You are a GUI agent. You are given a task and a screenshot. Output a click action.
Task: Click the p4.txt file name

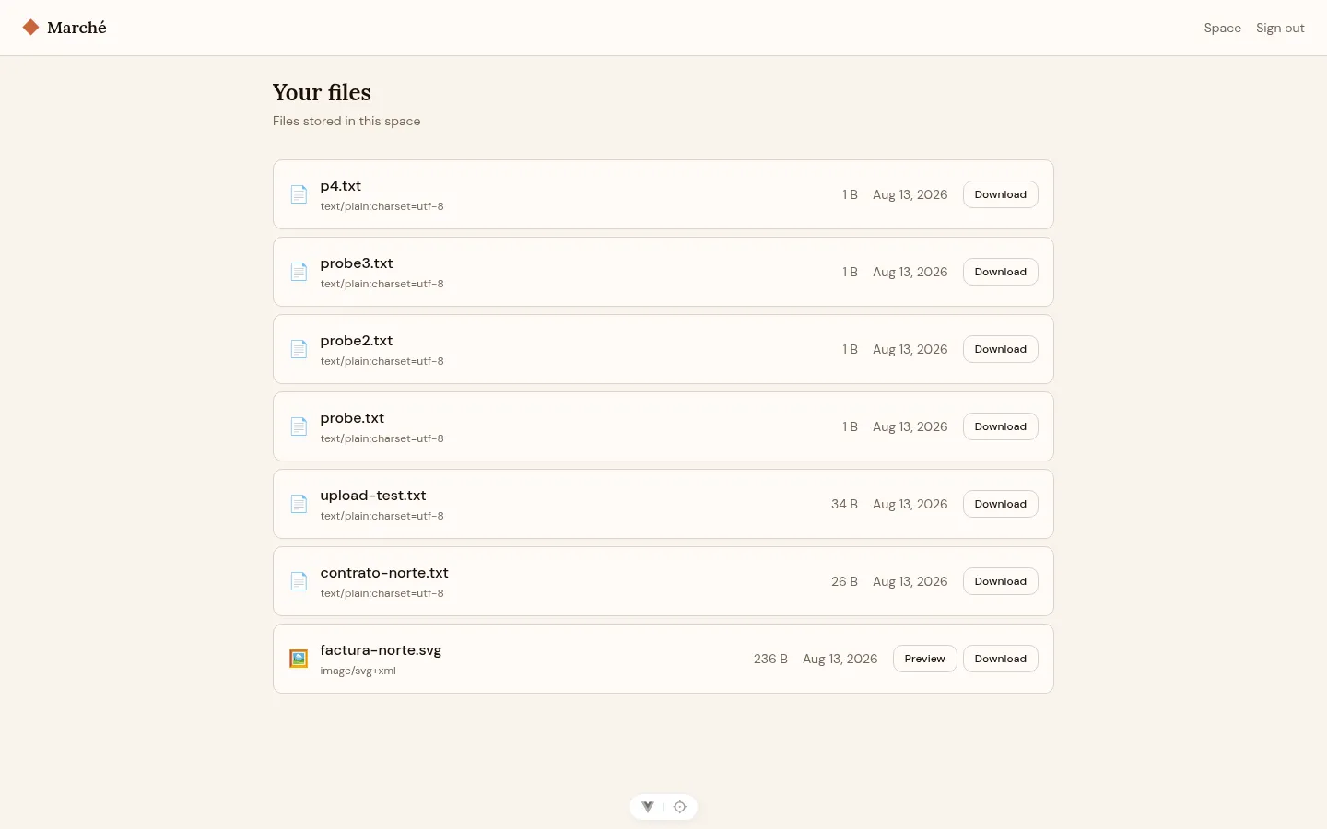(x=341, y=186)
